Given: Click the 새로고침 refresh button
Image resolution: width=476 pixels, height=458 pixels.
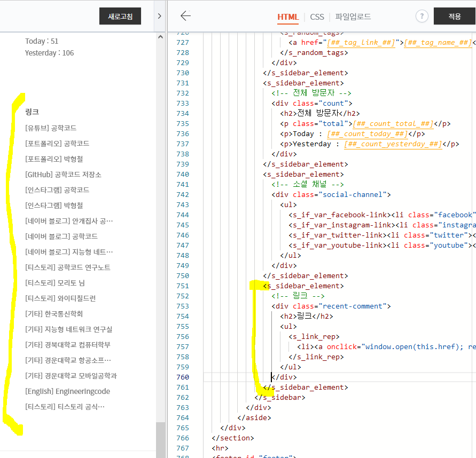Looking at the screenshot, I should (120, 16).
